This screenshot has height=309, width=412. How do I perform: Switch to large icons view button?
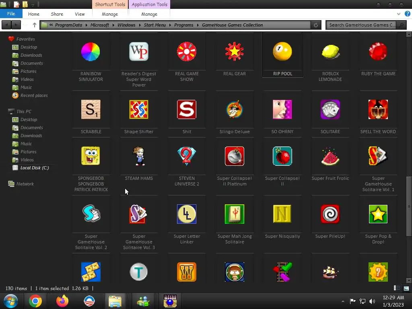click(x=406, y=288)
